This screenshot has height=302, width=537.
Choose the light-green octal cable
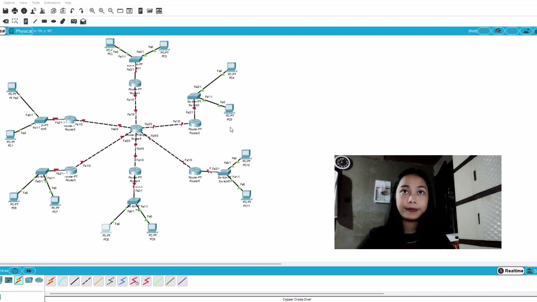coord(158,281)
